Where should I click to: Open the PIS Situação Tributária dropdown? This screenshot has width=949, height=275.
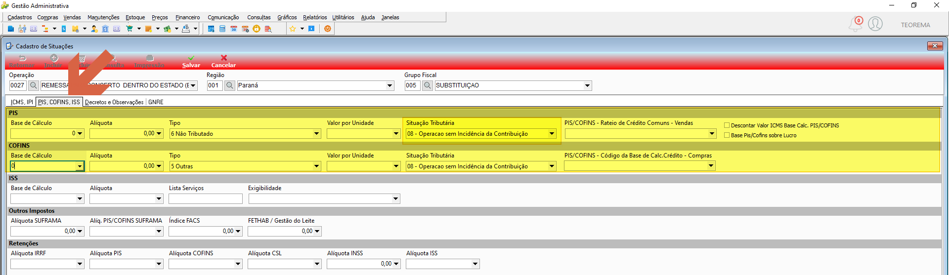(x=552, y=134)
